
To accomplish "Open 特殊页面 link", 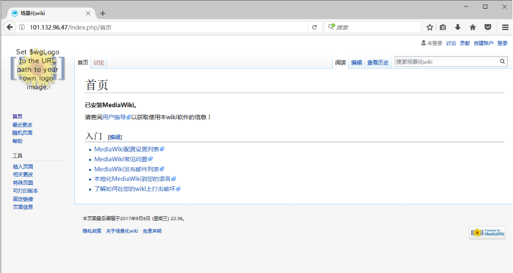I will point(23,183).
